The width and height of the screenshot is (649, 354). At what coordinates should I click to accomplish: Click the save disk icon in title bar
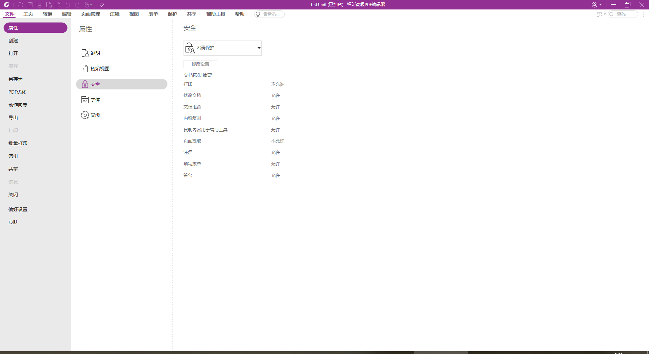(x=30, y=5)
